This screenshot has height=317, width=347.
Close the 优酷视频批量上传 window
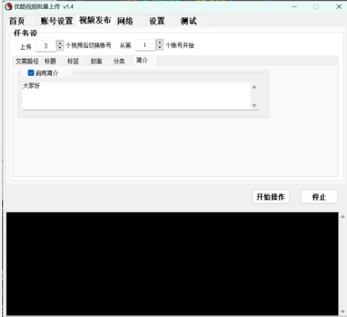pos(339,7)
